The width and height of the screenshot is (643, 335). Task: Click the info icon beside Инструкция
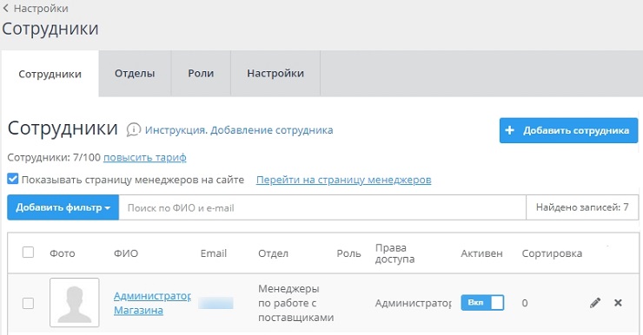(x=134, y=130)
